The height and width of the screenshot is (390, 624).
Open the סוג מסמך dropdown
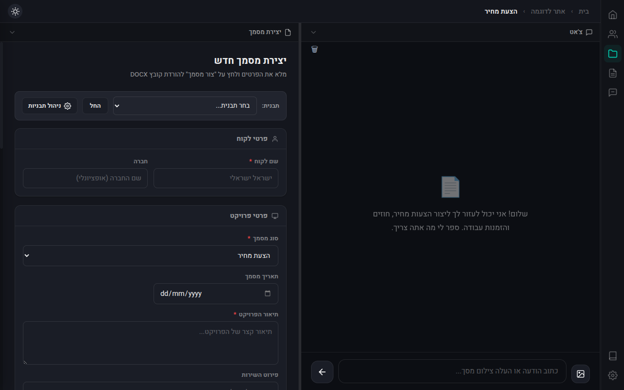point(151,256)
